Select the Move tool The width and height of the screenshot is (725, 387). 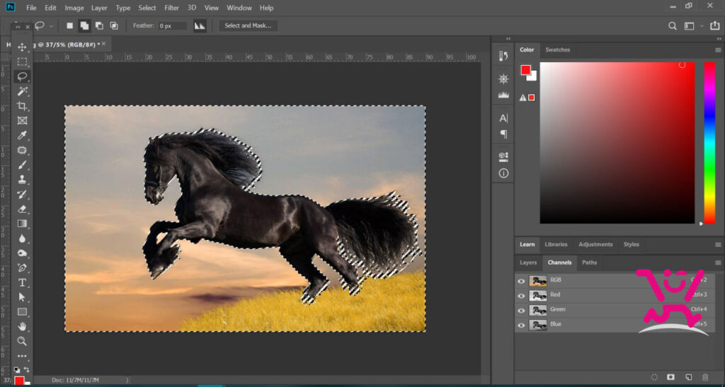pos(22,47)
